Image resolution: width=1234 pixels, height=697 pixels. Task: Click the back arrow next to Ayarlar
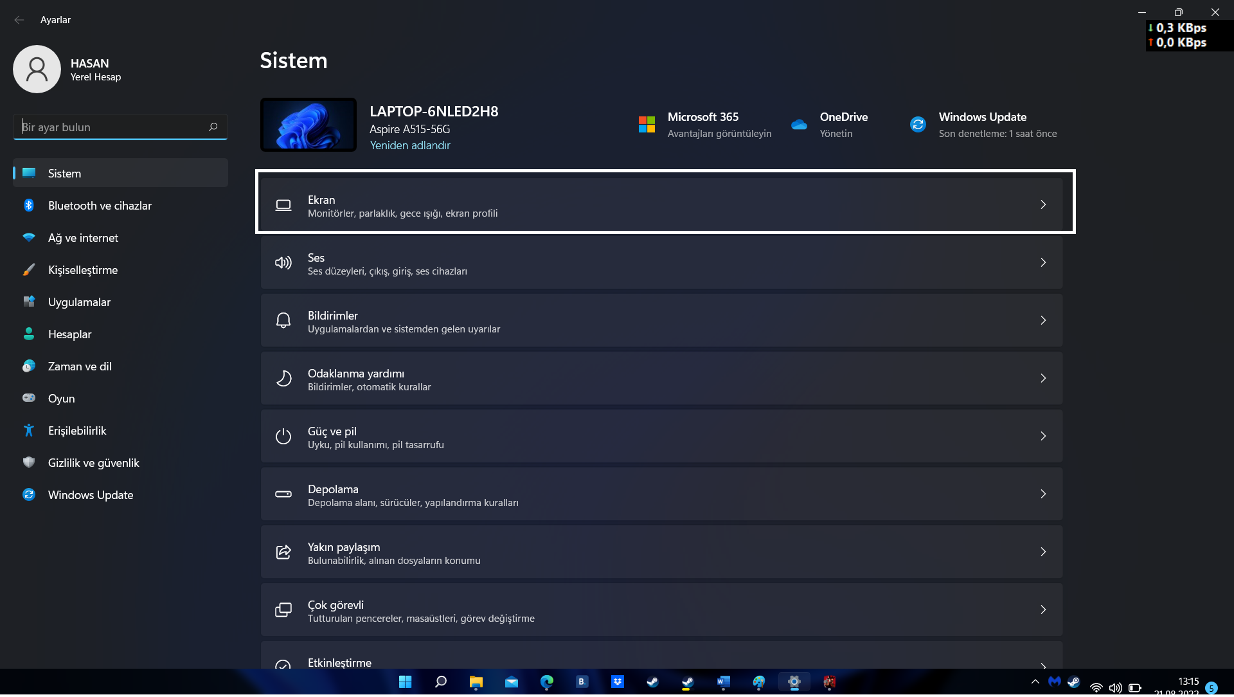click(x=19, y=20)
